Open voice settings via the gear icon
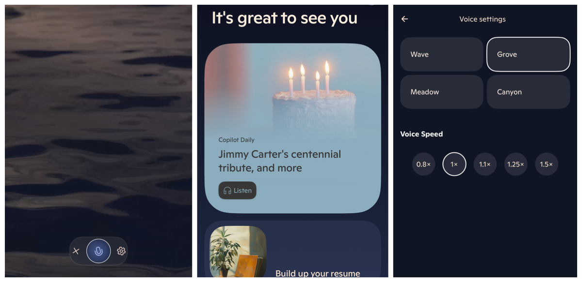 coord(121,251)
